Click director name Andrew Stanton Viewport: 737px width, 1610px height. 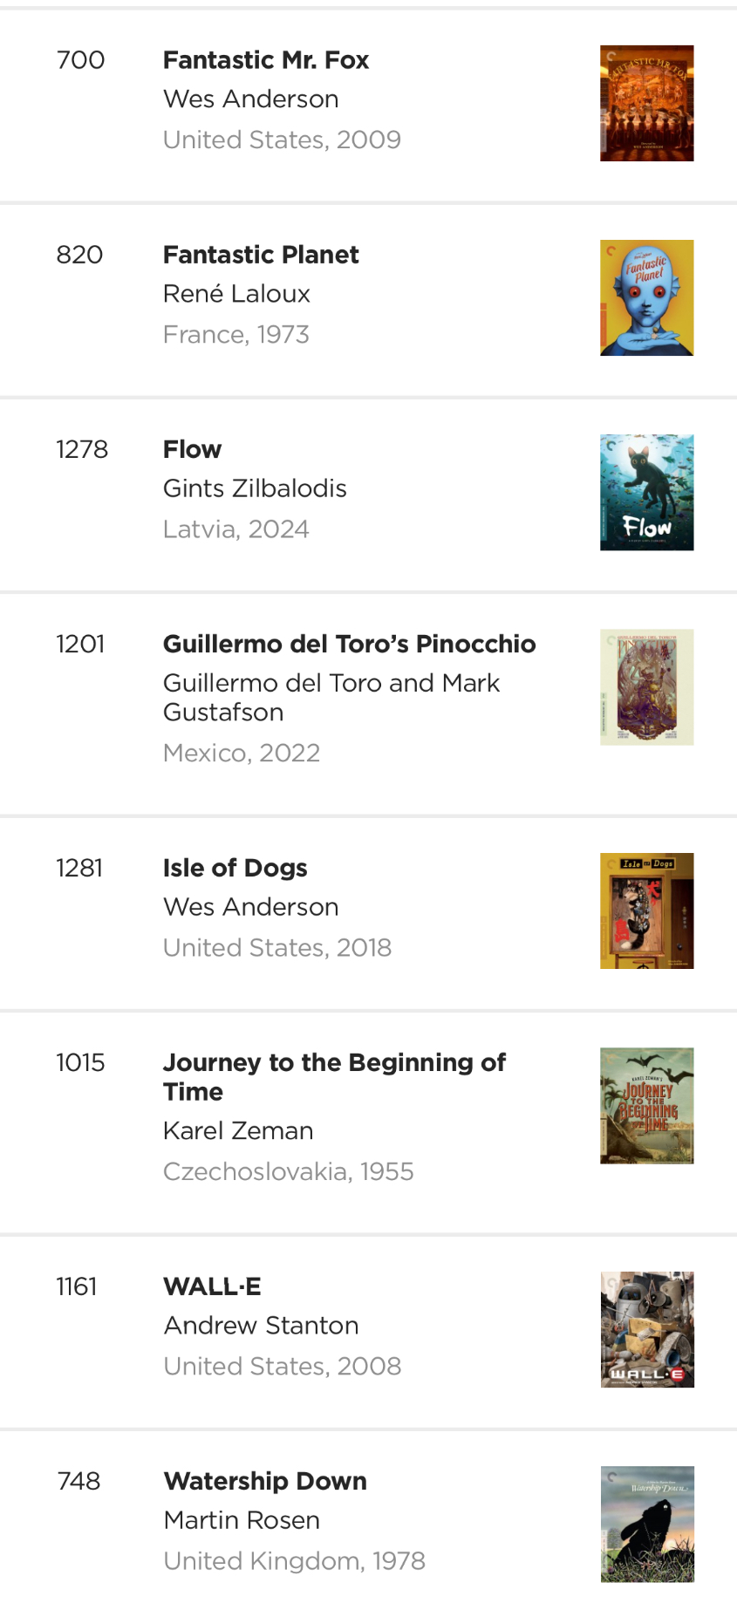coord(262,1326)
